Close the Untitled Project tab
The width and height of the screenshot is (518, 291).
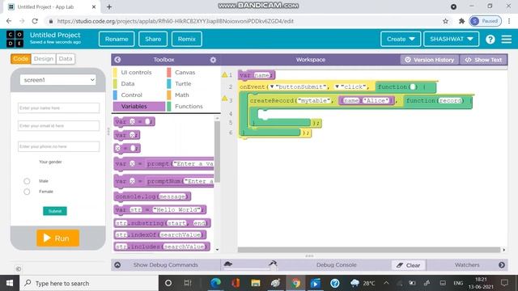pos(94,6)
